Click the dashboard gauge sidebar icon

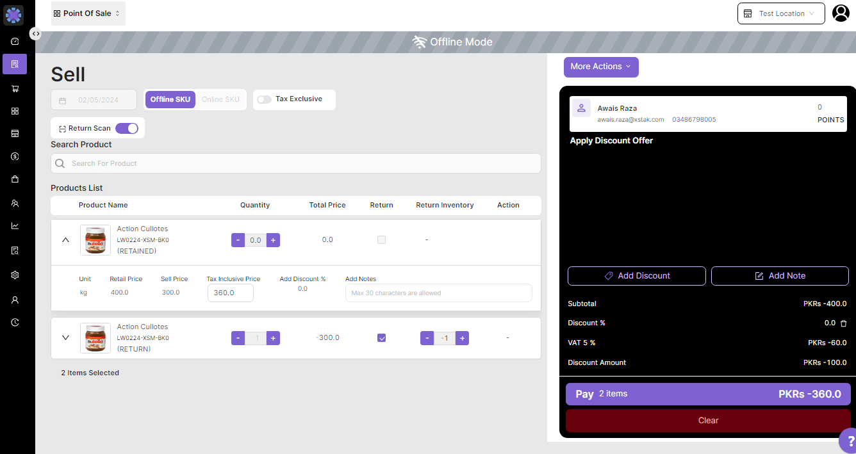[15, 42]
